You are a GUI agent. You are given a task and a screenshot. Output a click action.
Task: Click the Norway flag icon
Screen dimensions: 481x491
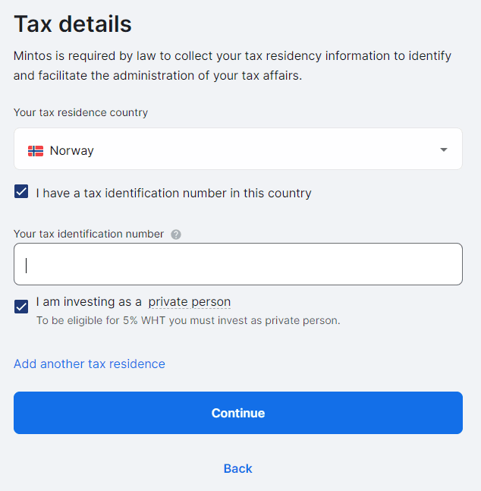[x=36, y=150]
